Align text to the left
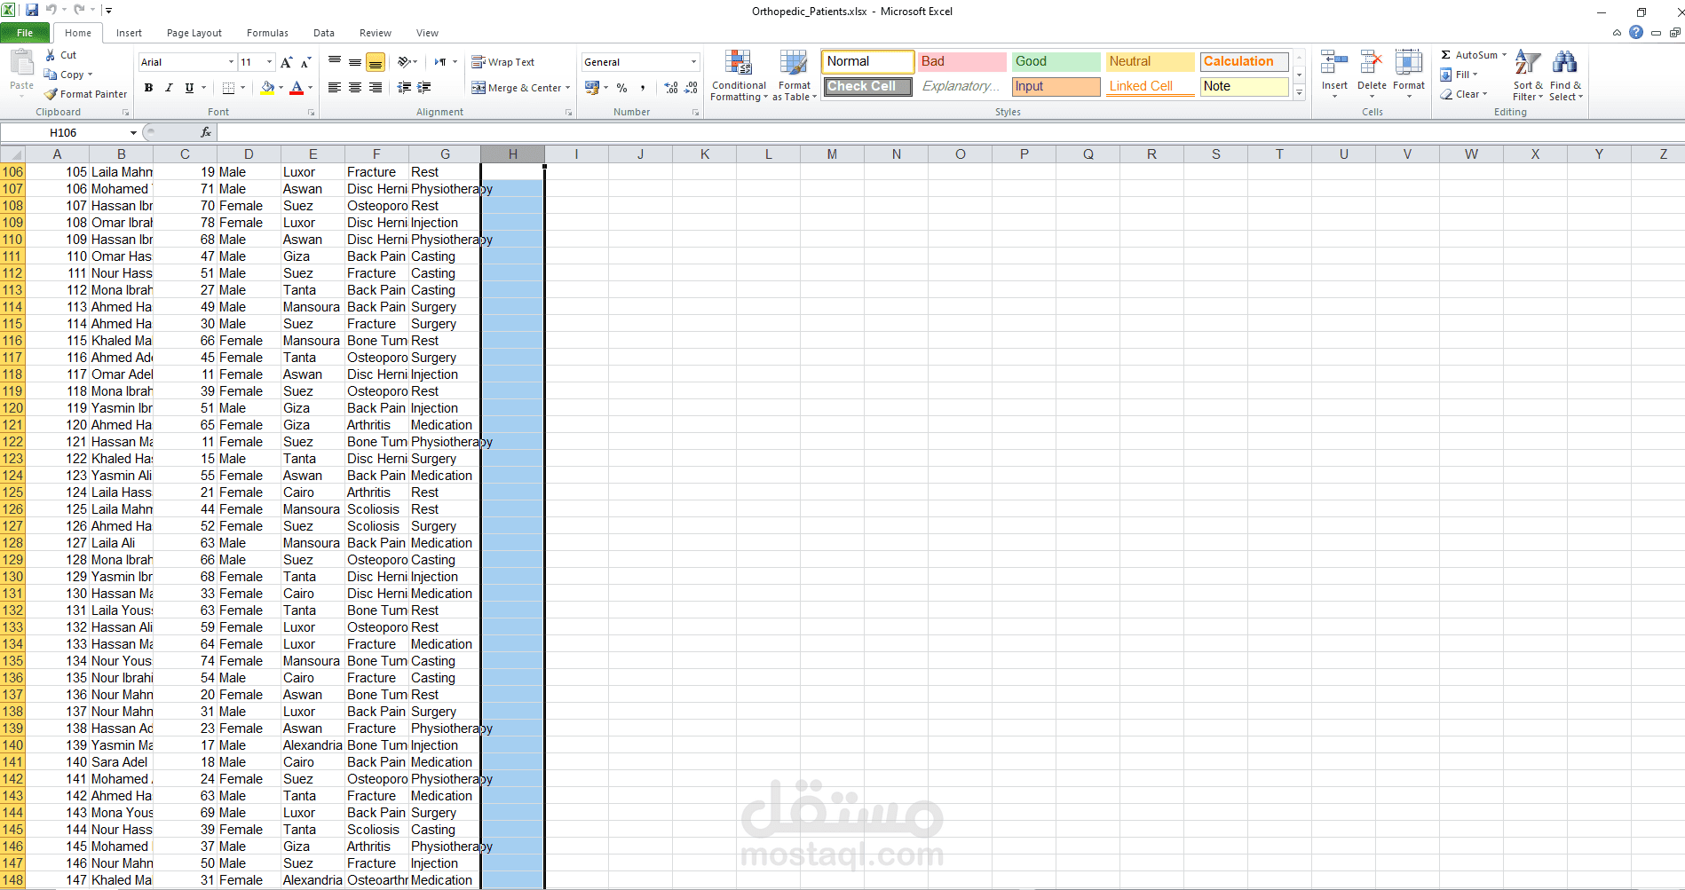The height and width of the screenshot is (890, 1685). (x=335, y=88)
